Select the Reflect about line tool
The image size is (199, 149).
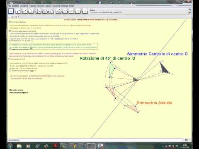click(65, 11)
